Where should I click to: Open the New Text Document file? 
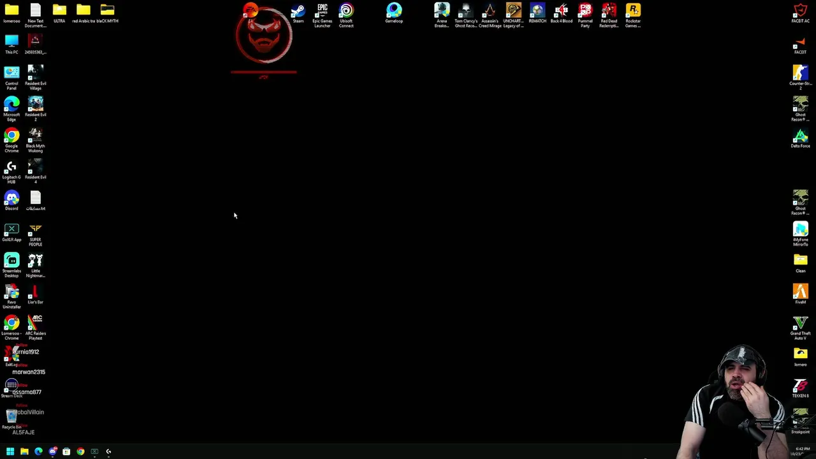(x=36, y=15)
